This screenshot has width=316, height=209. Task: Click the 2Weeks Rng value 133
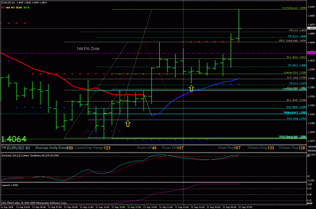(270, 148)
